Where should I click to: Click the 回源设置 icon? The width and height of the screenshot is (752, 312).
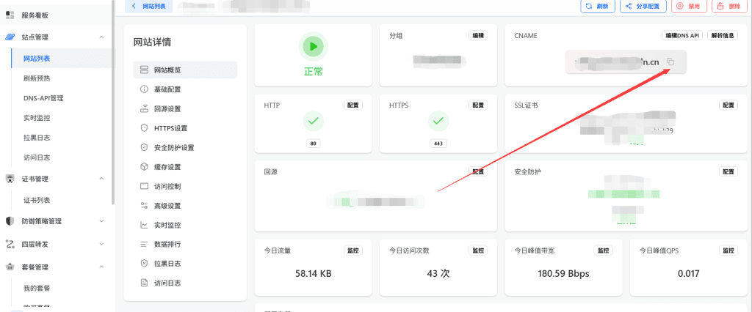tap(144, 108)
